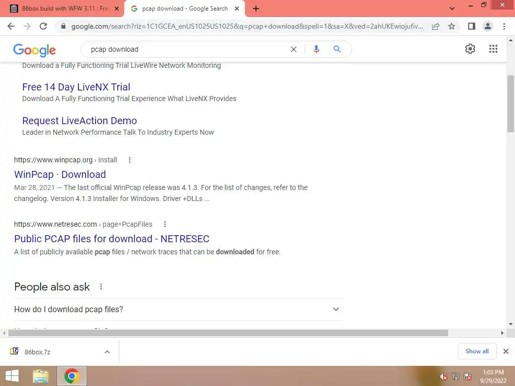Viewport: 515px width, 386px height.
Task: Open File Explorer from taskbar
Action: (40, 376)
